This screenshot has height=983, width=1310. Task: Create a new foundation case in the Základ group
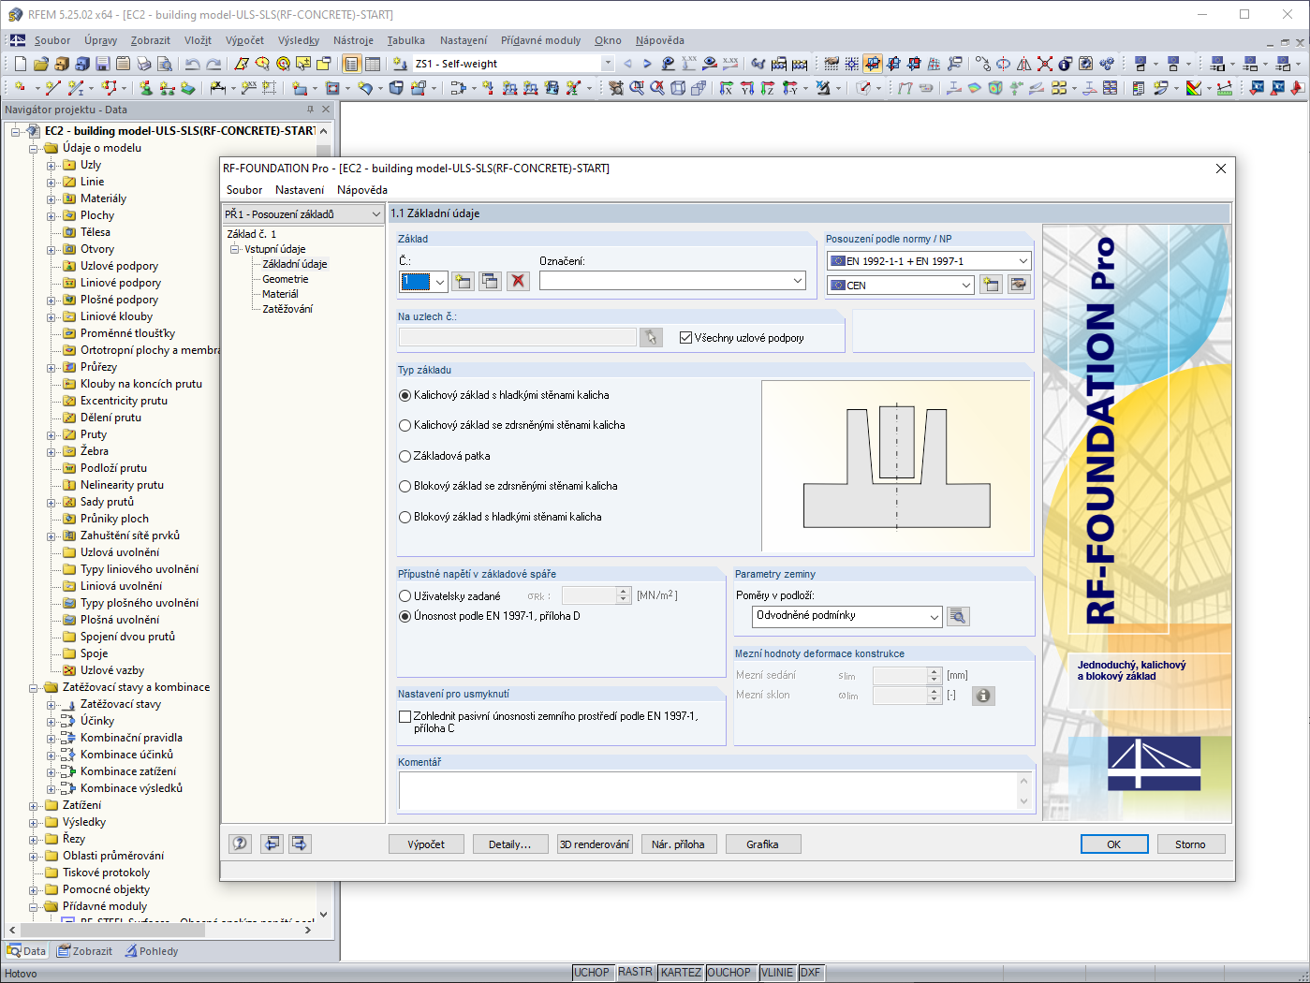tap(463, 281)
